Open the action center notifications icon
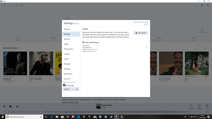The width and height of the screenshot is (212, 119). [x=209, y=117]
